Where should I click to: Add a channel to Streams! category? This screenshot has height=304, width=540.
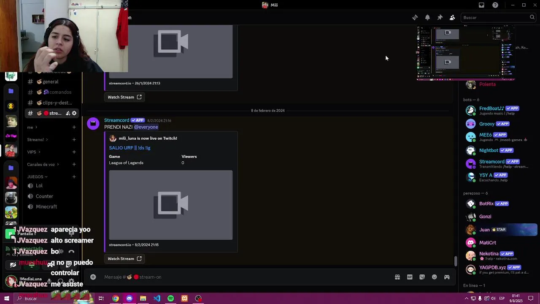pos(74,139)
